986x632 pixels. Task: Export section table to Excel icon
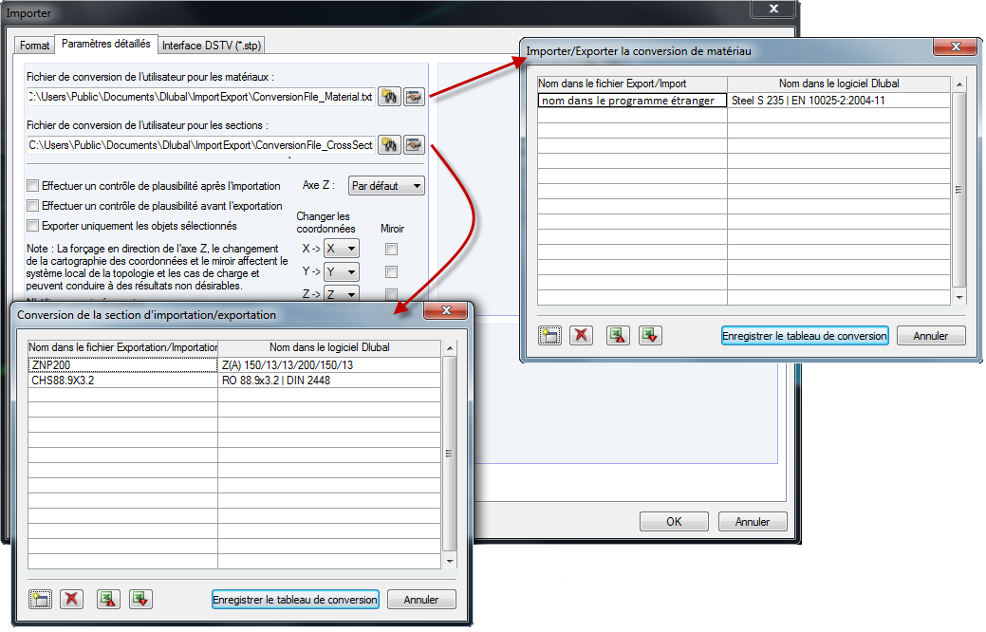pos(109,600)
